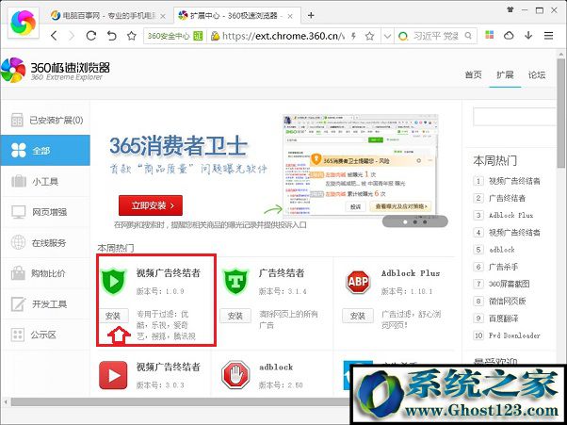Screen dimensions: 567x425
Task: Open ranked item 3 Adblock Plus
Action: tap(510, 215)
